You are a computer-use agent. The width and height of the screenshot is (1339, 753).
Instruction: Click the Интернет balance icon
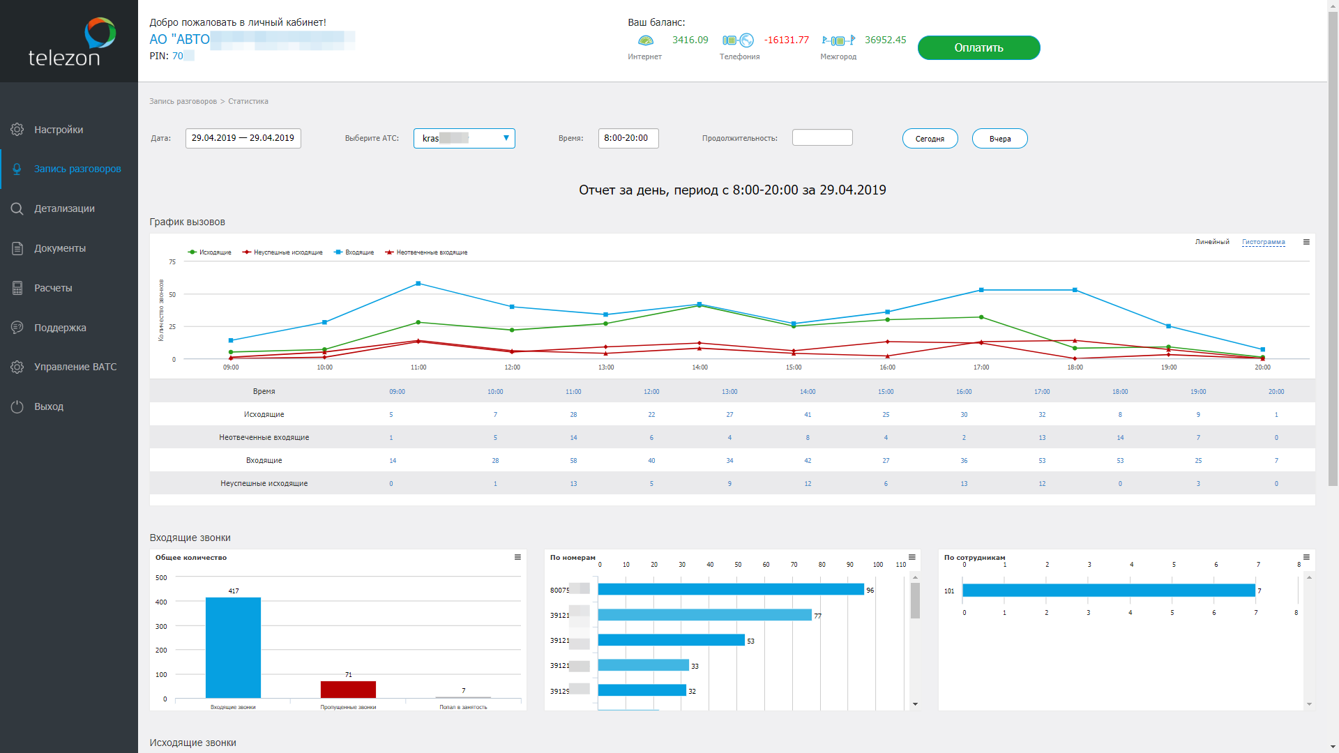click(x=646, y=40)
